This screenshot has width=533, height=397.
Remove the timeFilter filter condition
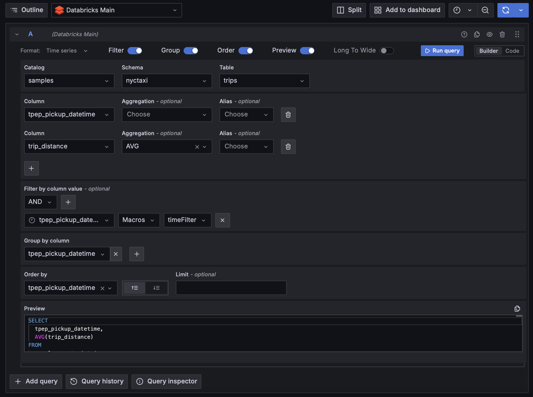[x=222, y=220]
